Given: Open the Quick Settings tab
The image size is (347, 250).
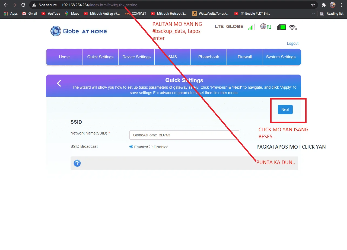Looking at the screenshot, I should pos(100,57).
